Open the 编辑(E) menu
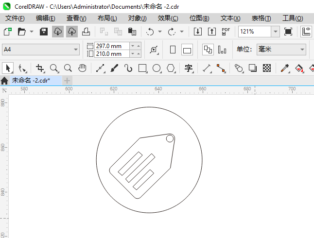 click(x=46, y=18)
